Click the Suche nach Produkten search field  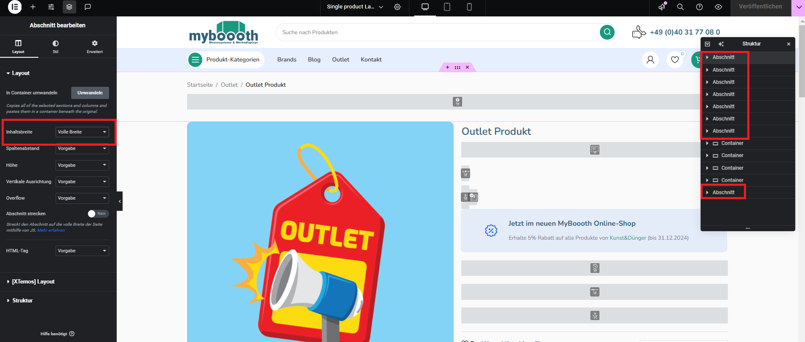click(x=437, y=32)
